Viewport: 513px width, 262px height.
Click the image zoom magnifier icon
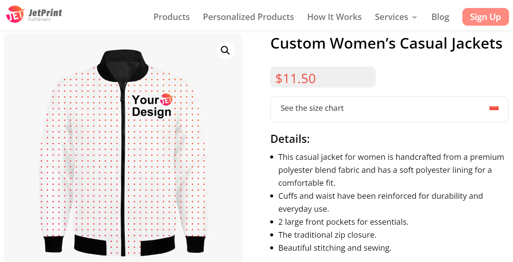point(226,50)
